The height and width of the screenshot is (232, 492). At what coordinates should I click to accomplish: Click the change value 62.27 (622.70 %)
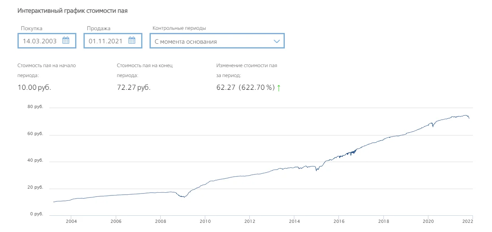(245, 87)
